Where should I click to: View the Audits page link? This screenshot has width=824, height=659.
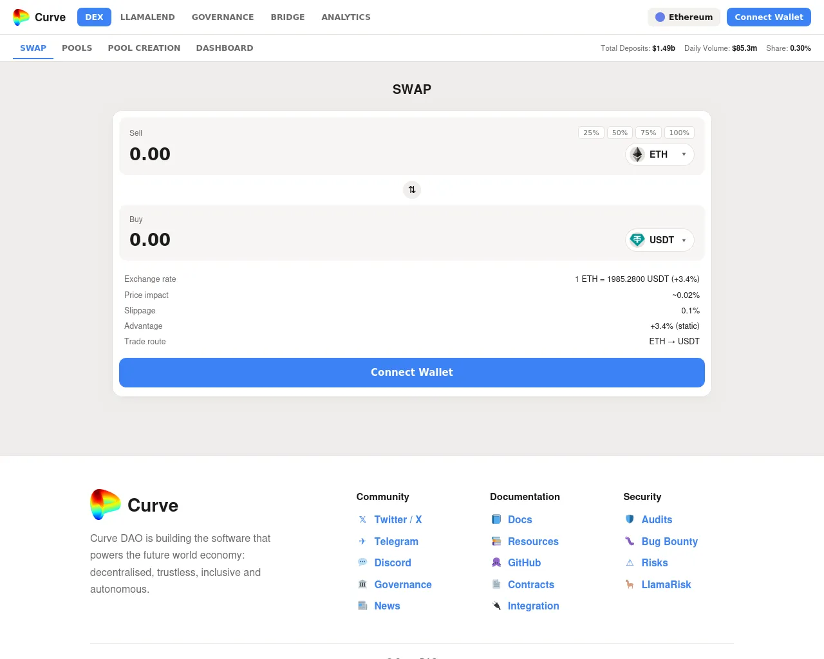point(657,519)
